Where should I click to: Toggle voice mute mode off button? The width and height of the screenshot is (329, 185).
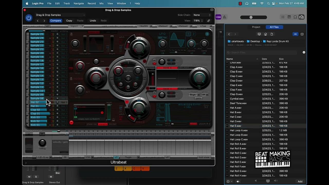(x=167, y=157)
